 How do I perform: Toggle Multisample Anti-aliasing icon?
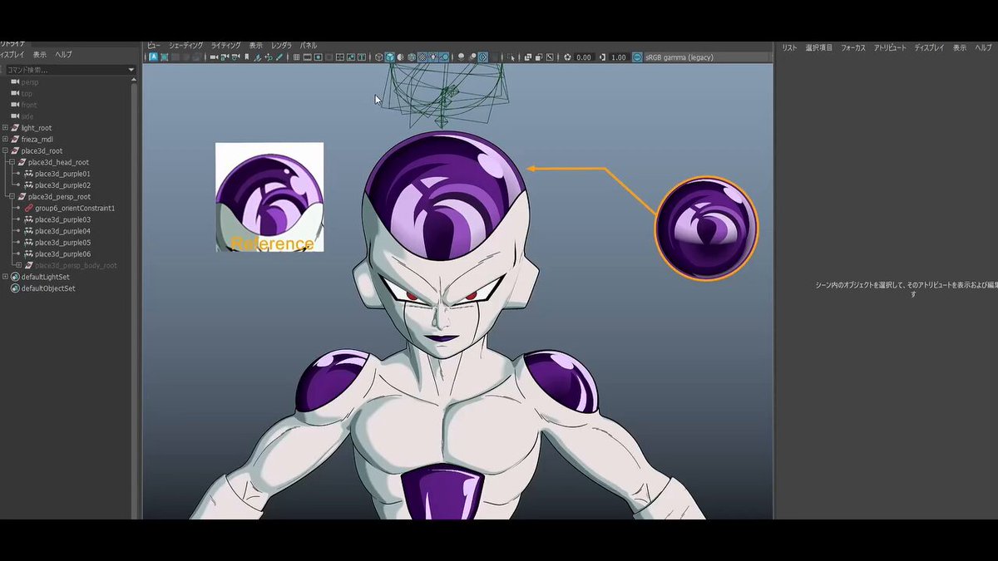tap(483, 57)
